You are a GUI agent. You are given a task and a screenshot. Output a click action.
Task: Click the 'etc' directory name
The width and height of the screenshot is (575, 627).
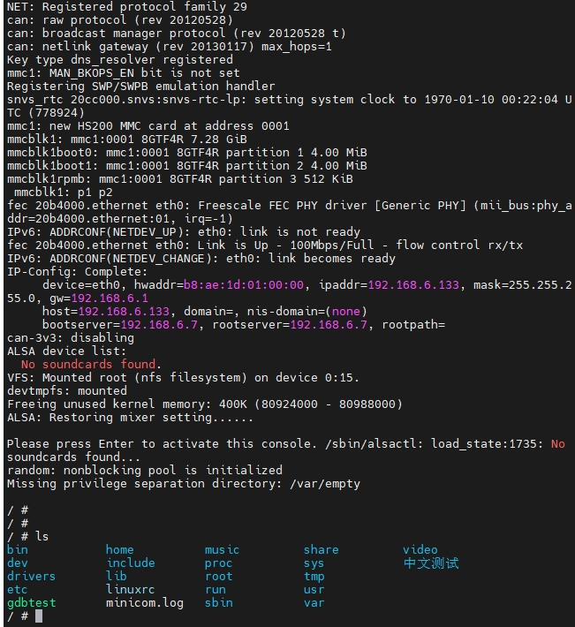coord(17,589)
